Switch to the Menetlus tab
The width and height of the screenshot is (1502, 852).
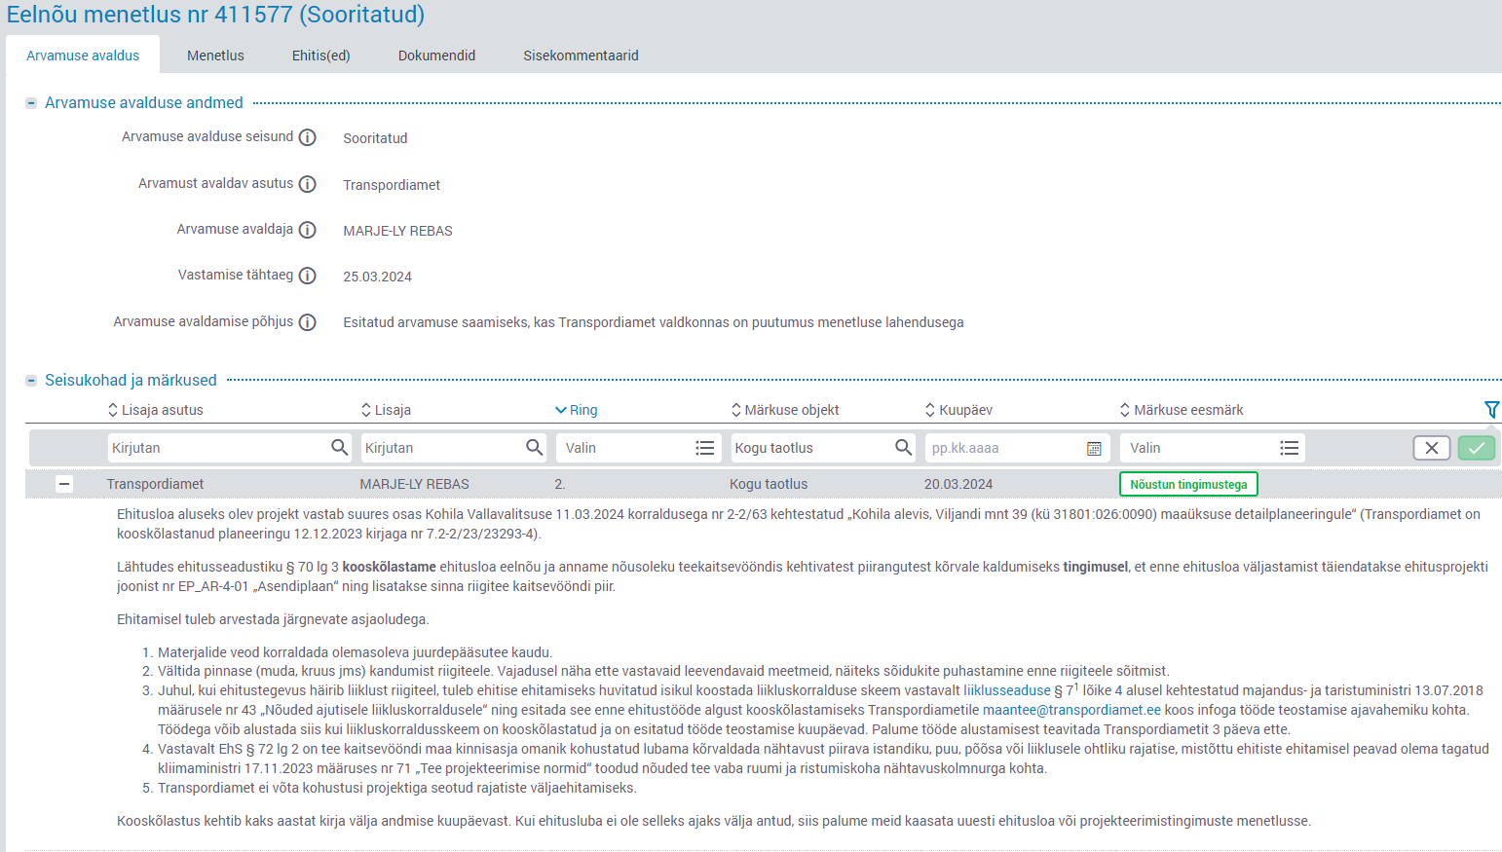pos(215,56)
